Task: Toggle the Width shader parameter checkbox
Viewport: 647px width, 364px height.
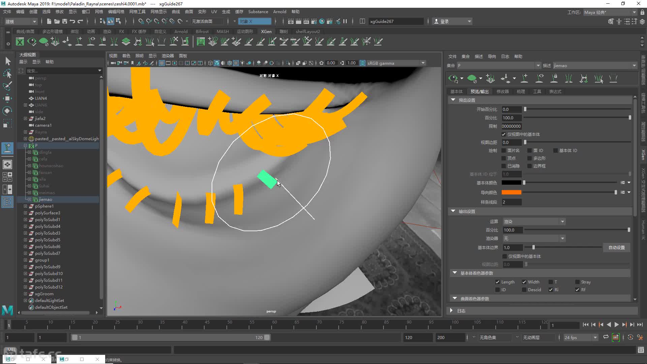Action: click(x=524, y=282)
